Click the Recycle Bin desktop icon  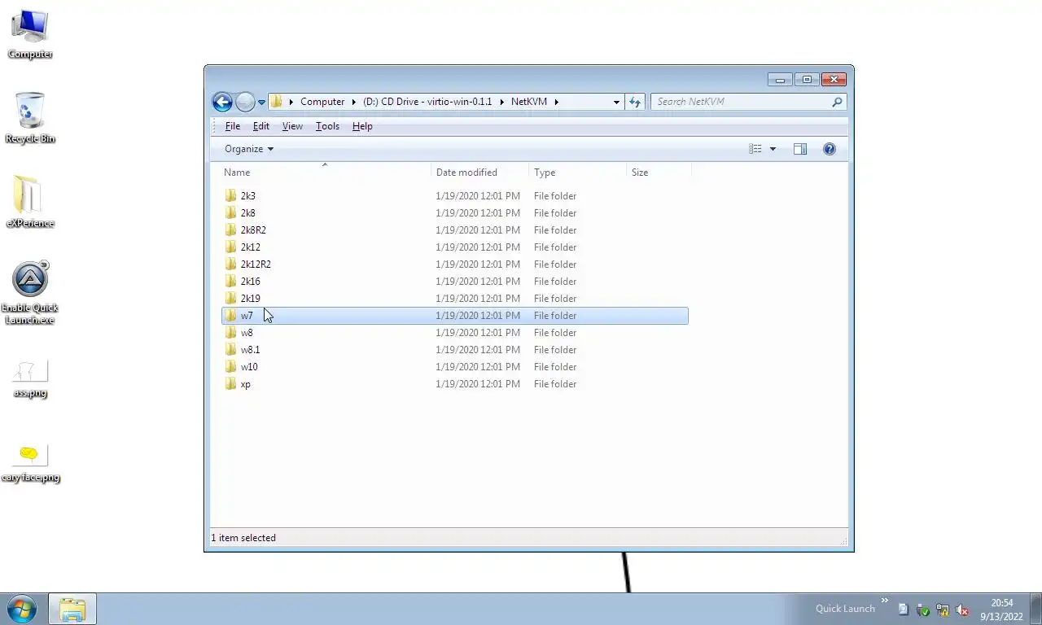coord(30,118)
